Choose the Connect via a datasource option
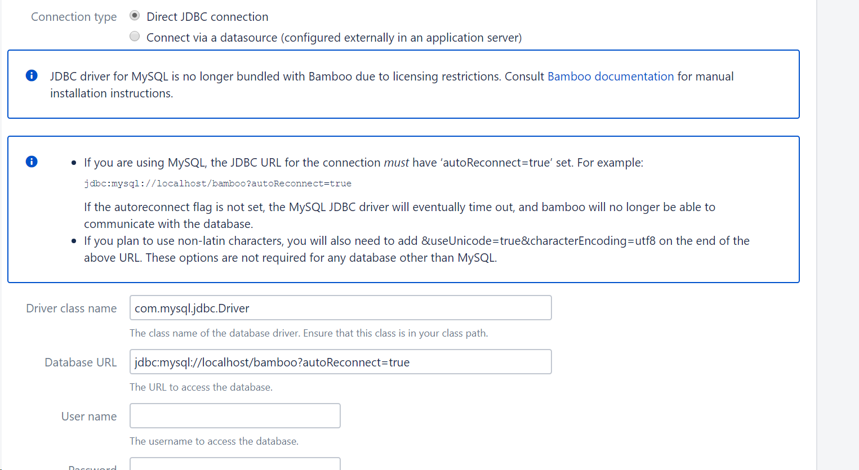This screenshot has height=470, width=859. 135,36
